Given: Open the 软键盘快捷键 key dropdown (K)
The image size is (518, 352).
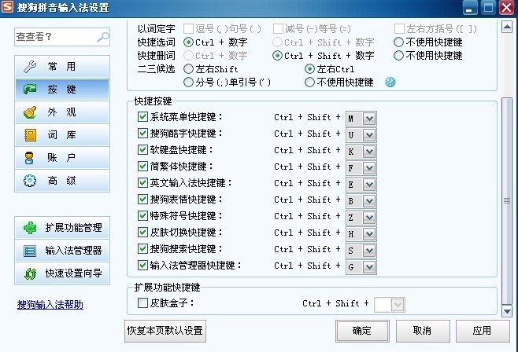Looking at the screenshot, I should pyautogui.click(x=369, y=152).
